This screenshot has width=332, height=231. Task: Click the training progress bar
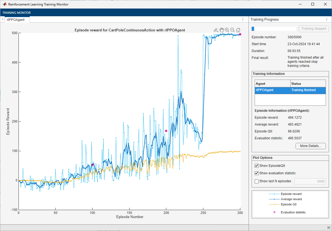click(273, 29)
